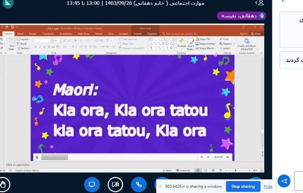
Task: Open the Acrobat ribbon tab
Action: (x=123, y=34)
